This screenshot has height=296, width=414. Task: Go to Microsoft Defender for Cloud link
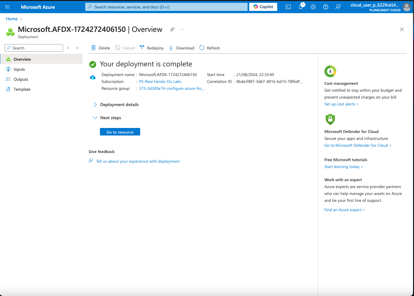click(358, 145)
